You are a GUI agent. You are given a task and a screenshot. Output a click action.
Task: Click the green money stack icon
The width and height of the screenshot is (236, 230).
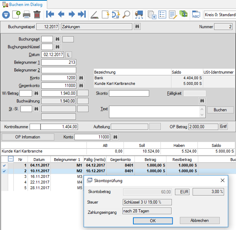tap(183, 14)
